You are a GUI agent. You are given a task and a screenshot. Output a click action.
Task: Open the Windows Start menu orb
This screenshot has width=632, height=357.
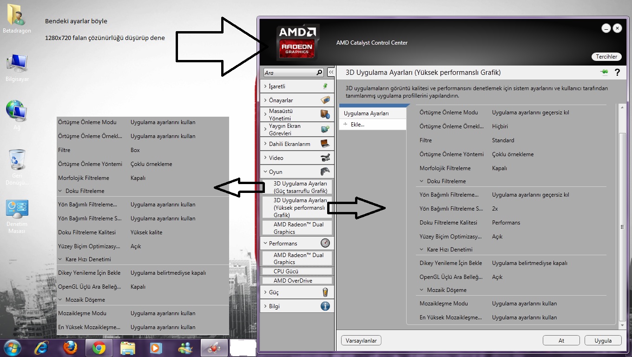coord(12,347)
